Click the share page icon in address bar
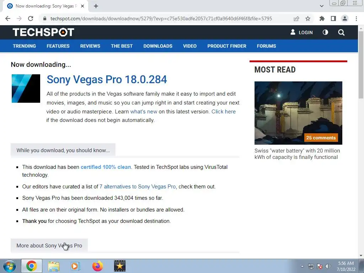 (x=296, y=18)
